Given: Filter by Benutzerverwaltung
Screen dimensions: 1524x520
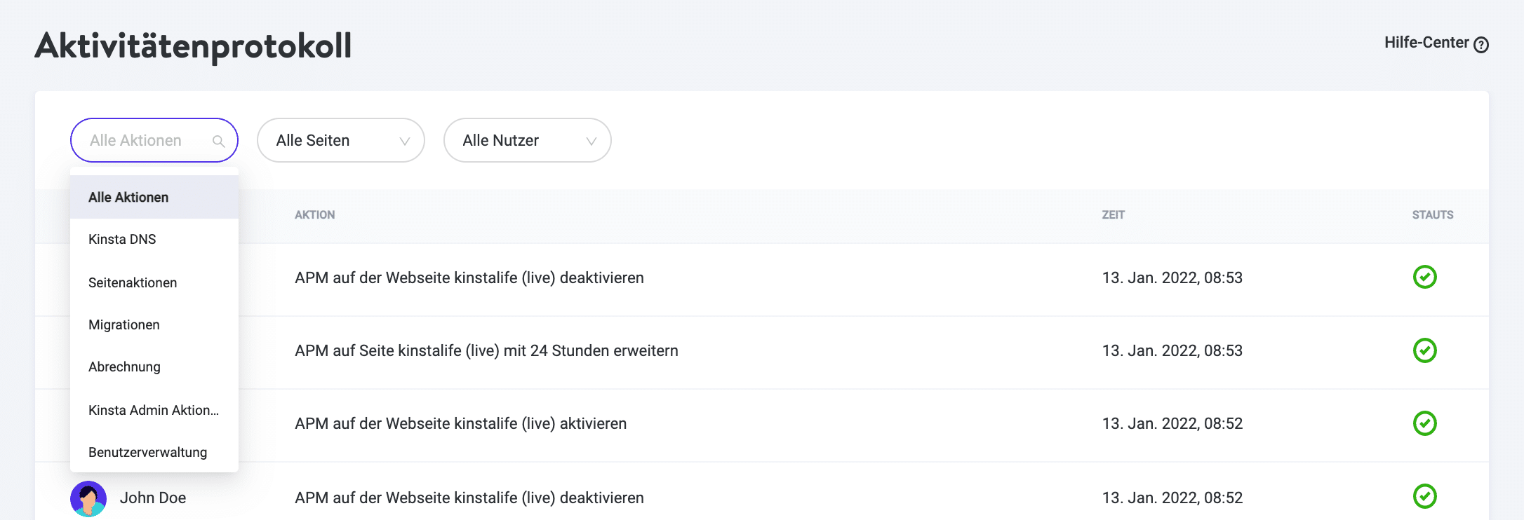Looking at the screenshot, I should pos(147,453).
